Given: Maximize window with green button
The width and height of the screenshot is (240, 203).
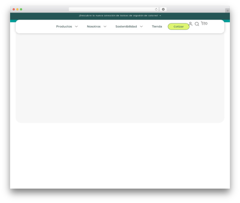Looking at the screenshot, I should click(x=21, y=9).
